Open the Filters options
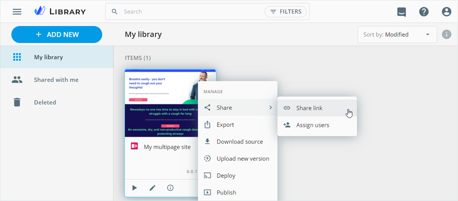The width and height of the screenshot is (458, 201). (x=286, y=12)
